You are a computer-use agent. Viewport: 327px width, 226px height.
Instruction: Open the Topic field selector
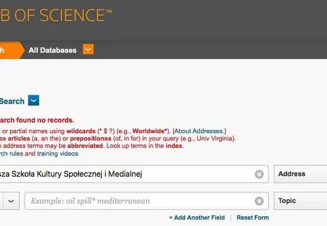click(x=300, y=201)
